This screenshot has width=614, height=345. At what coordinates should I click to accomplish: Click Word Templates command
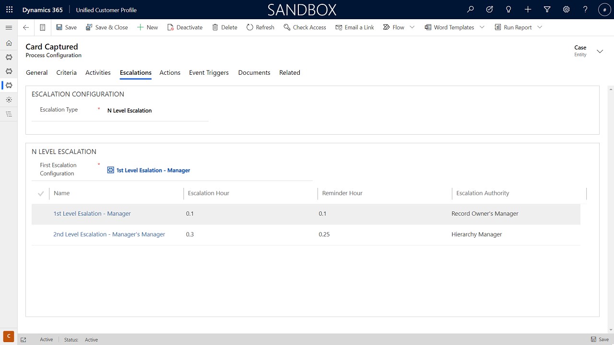pos(449,27)
